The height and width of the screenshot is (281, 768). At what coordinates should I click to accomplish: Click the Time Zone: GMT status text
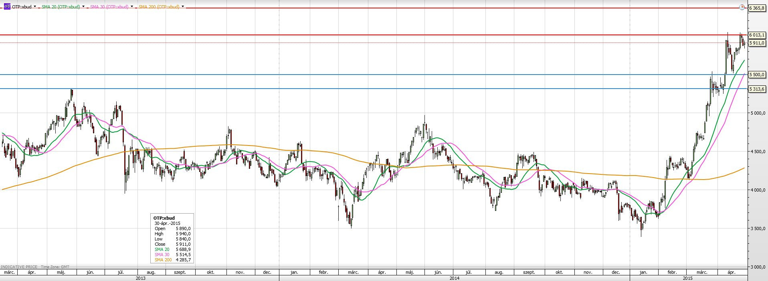tap(55, 267)
